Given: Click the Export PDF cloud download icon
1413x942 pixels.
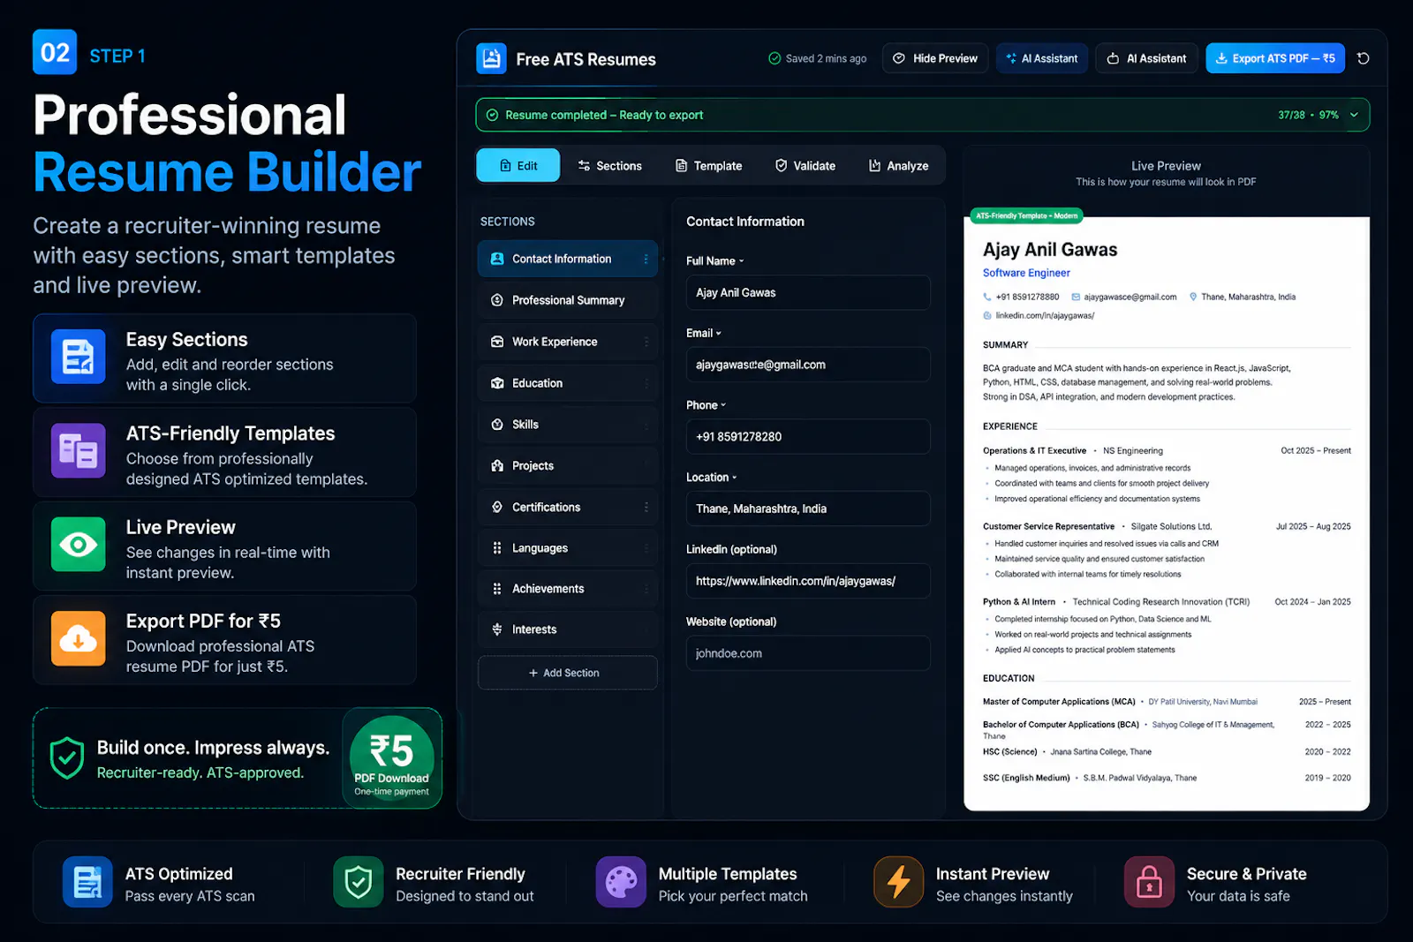Looking at the screenshot, I should pos(78,638).
